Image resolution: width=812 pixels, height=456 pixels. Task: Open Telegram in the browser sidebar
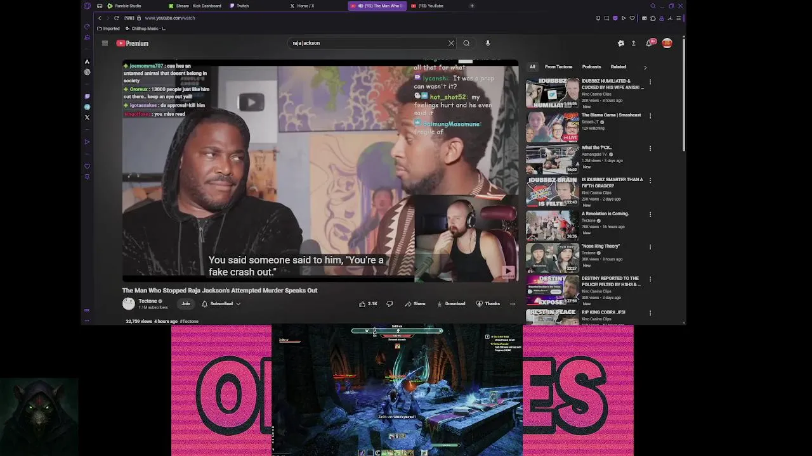[x=87, y=107]
